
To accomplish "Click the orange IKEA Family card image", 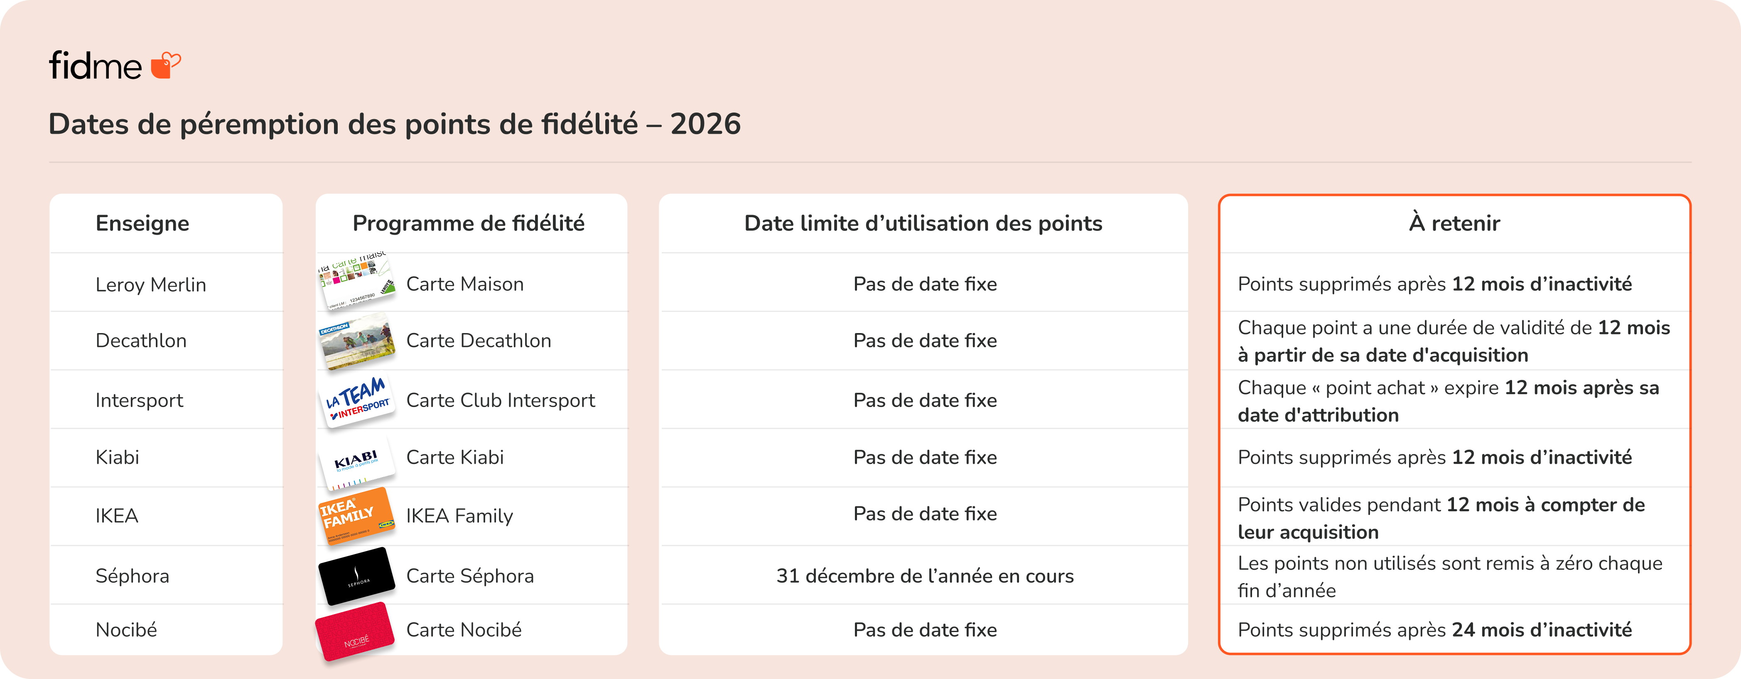I will (x=356, y=515).
